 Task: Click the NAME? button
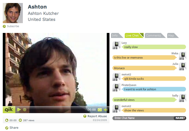click(x=180, y=118)
